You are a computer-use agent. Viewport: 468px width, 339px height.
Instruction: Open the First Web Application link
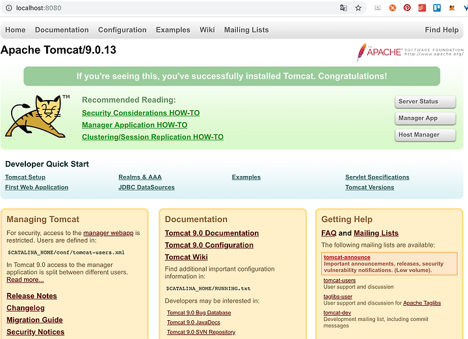coord(36,187)
